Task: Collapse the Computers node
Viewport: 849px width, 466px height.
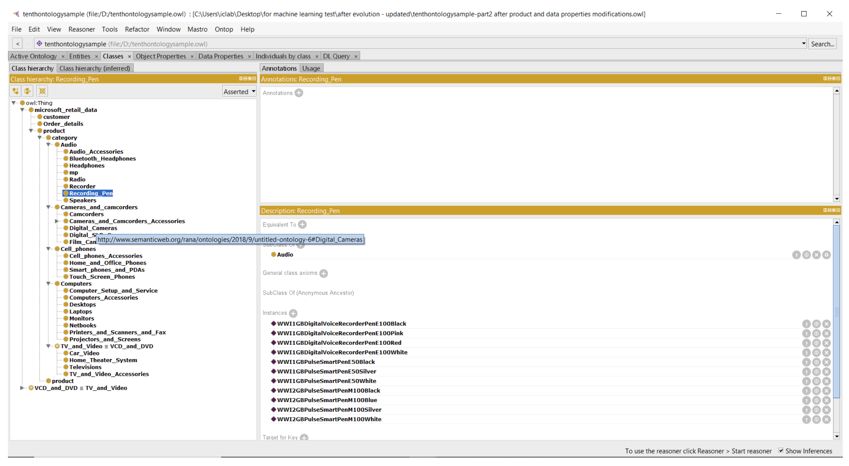Action: (x=49, y=284)
